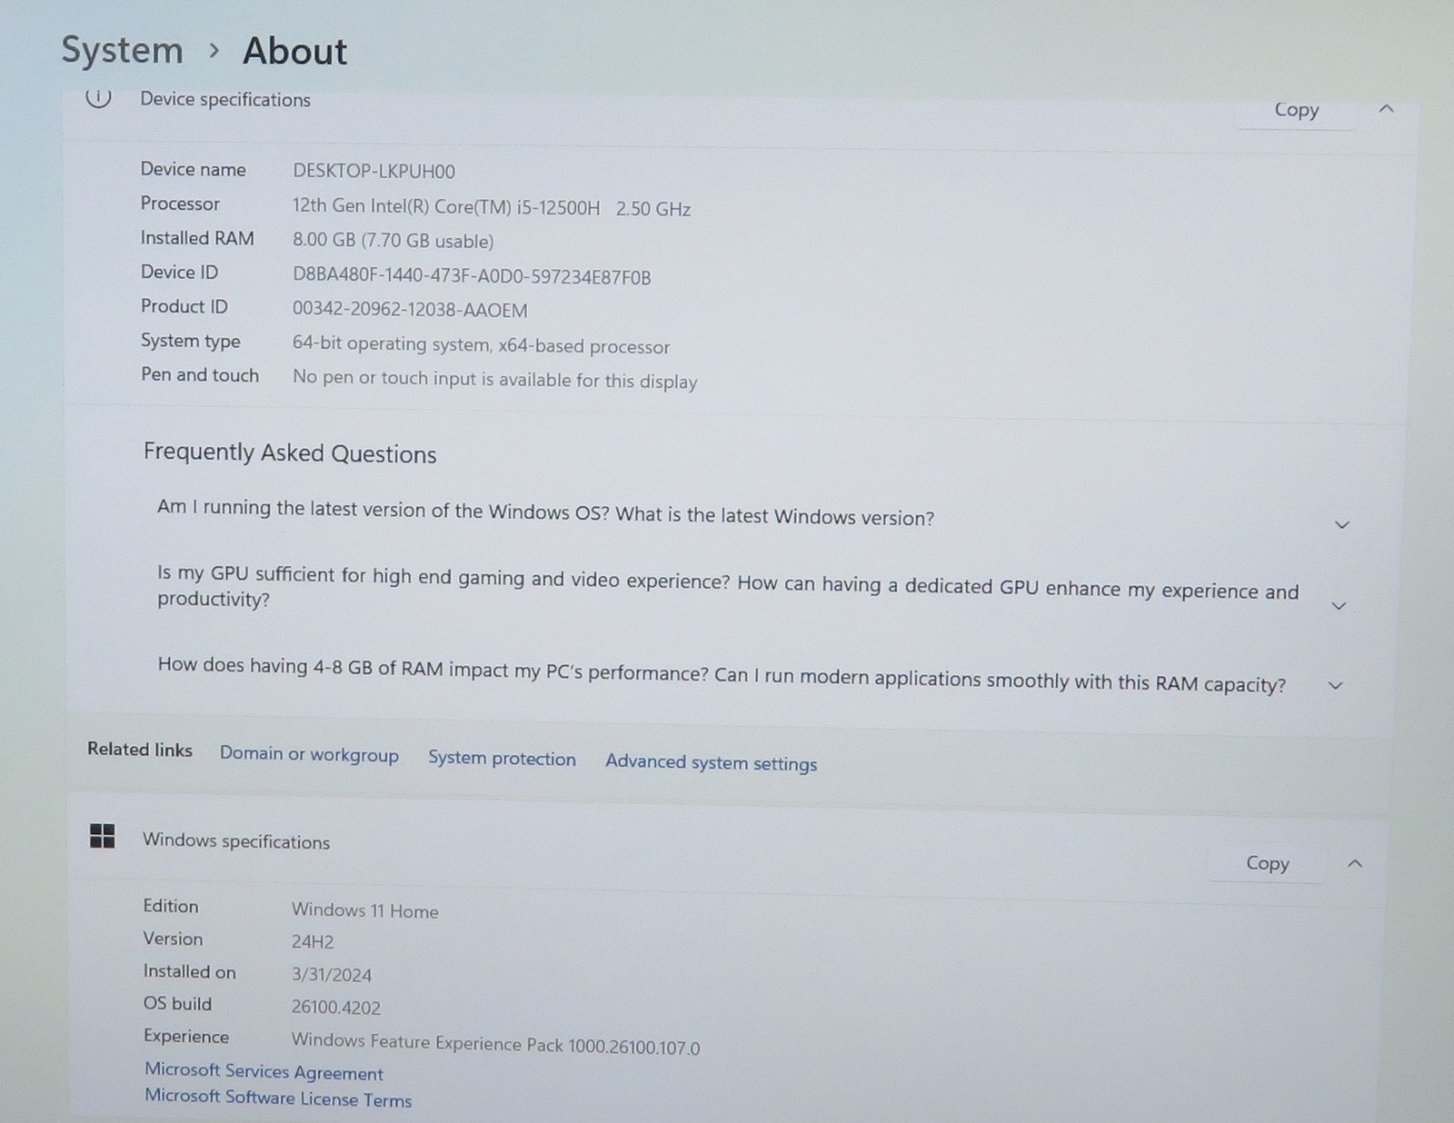This screenshot has width=1454, height=1123.
Task: Click the processor value i5-12500H 2.50 GHz
Action: (x=492, y=207)
